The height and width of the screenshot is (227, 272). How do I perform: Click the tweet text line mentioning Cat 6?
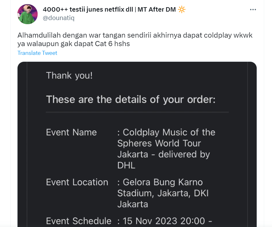click(x=74, y=44)
